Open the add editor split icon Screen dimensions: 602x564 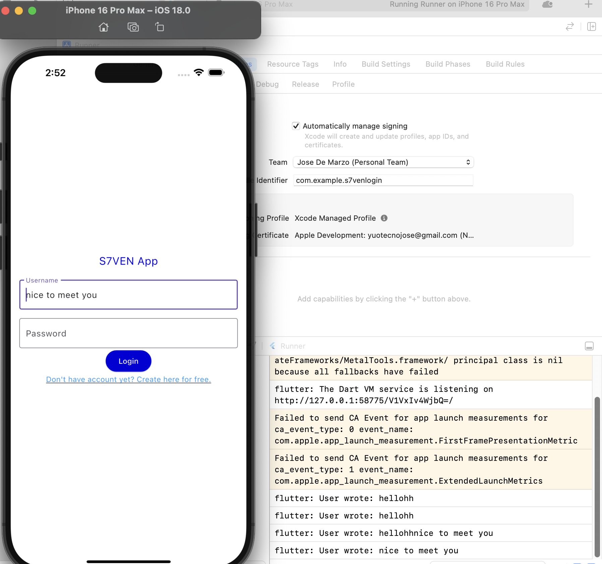tap(592, 26)
